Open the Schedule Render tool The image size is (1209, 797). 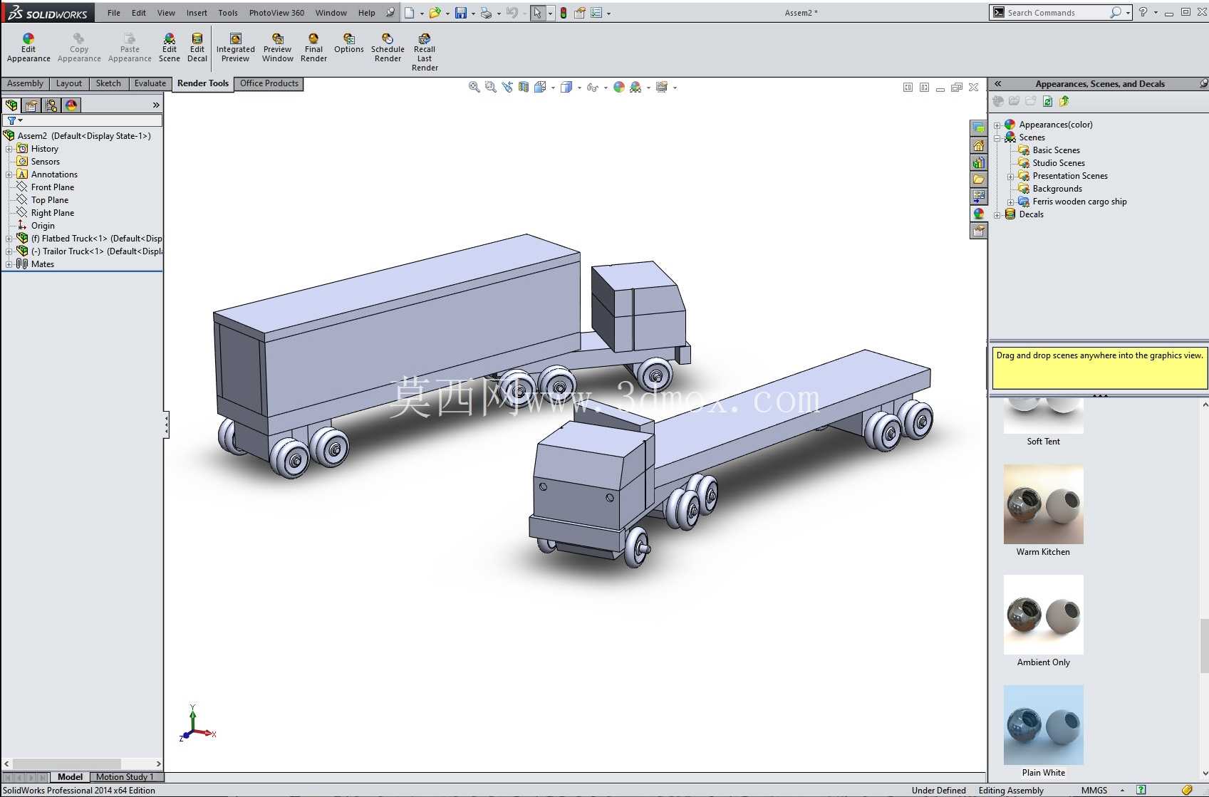click(x=388, y=48)
